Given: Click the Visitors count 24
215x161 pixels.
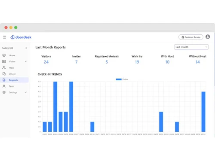Looking at the screenshot, I should [x=46, y=62].
